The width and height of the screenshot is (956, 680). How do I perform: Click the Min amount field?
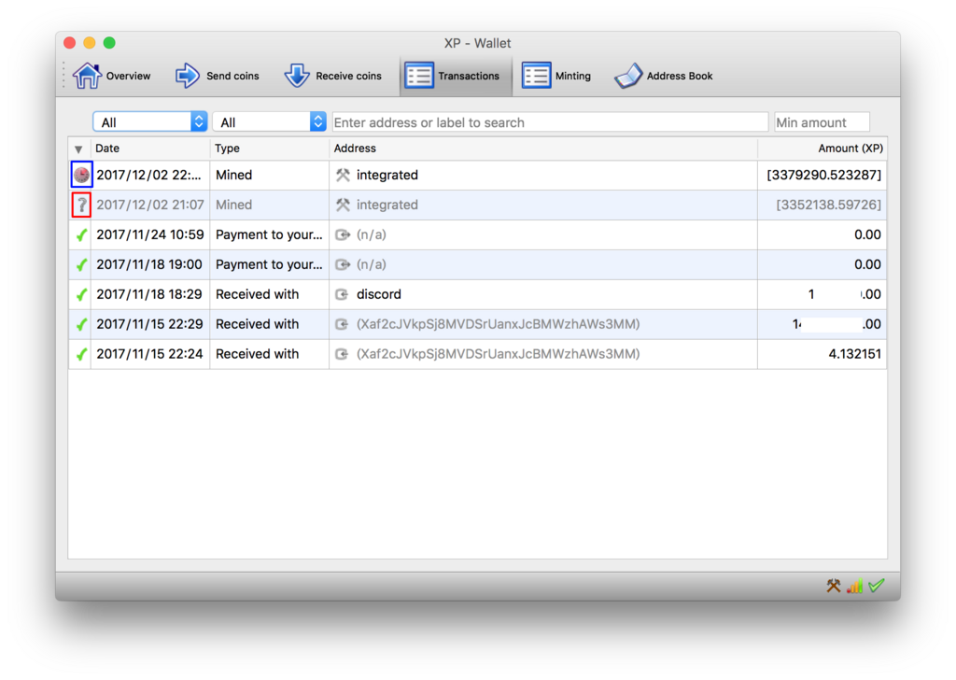[x=822, y=122]
